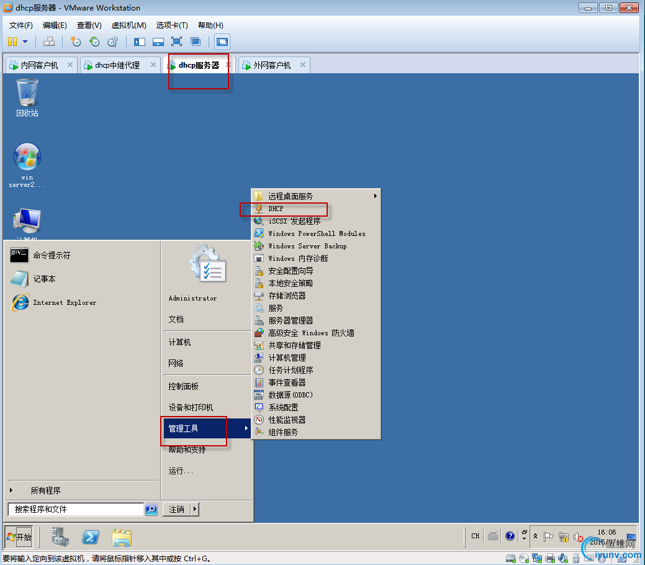
Task: Open 性能监视器
Action: pyautogui.click(x=316, y=420)
